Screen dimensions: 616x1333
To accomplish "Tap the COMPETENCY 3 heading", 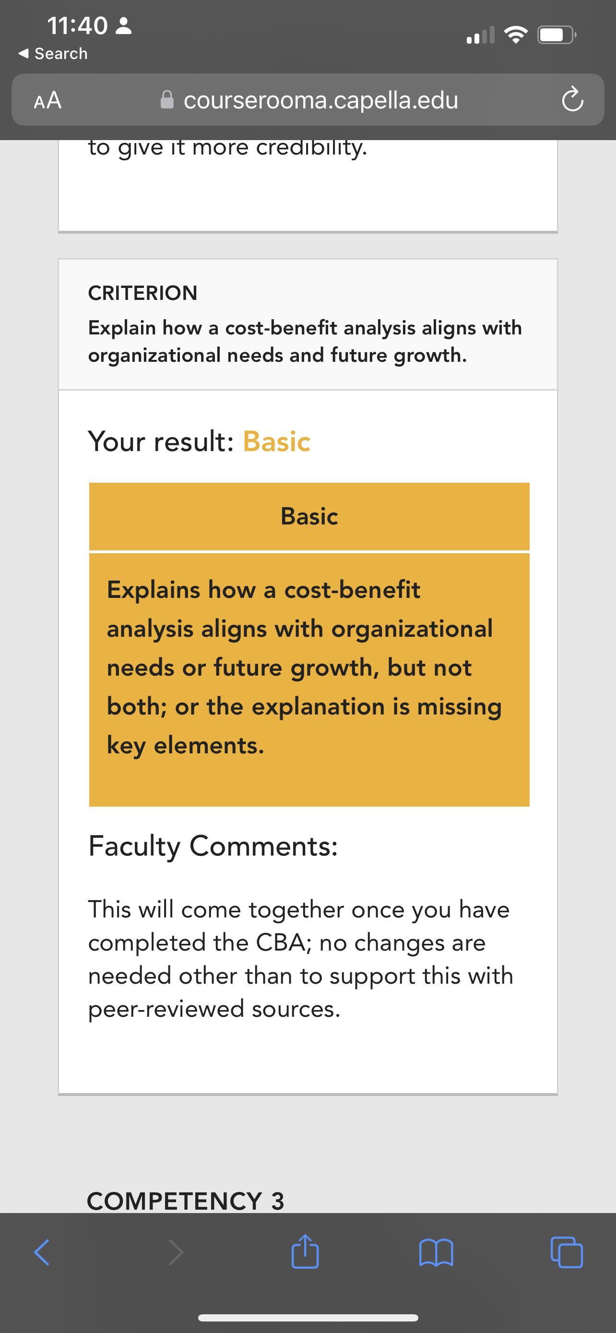I will pyautogui.click(x=186, y=1201).
